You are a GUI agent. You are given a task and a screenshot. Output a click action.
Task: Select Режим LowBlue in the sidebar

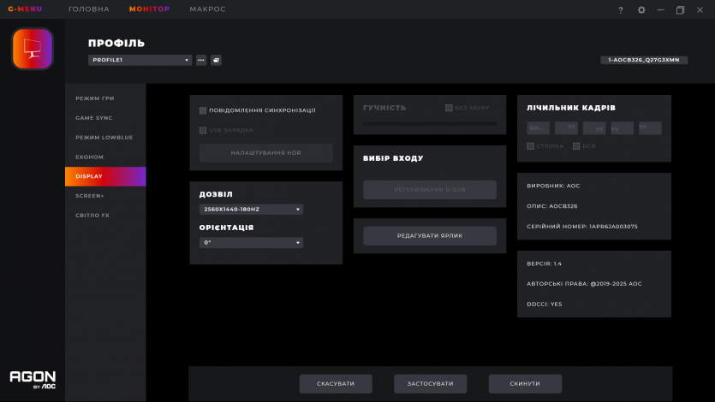coord(104,138)
